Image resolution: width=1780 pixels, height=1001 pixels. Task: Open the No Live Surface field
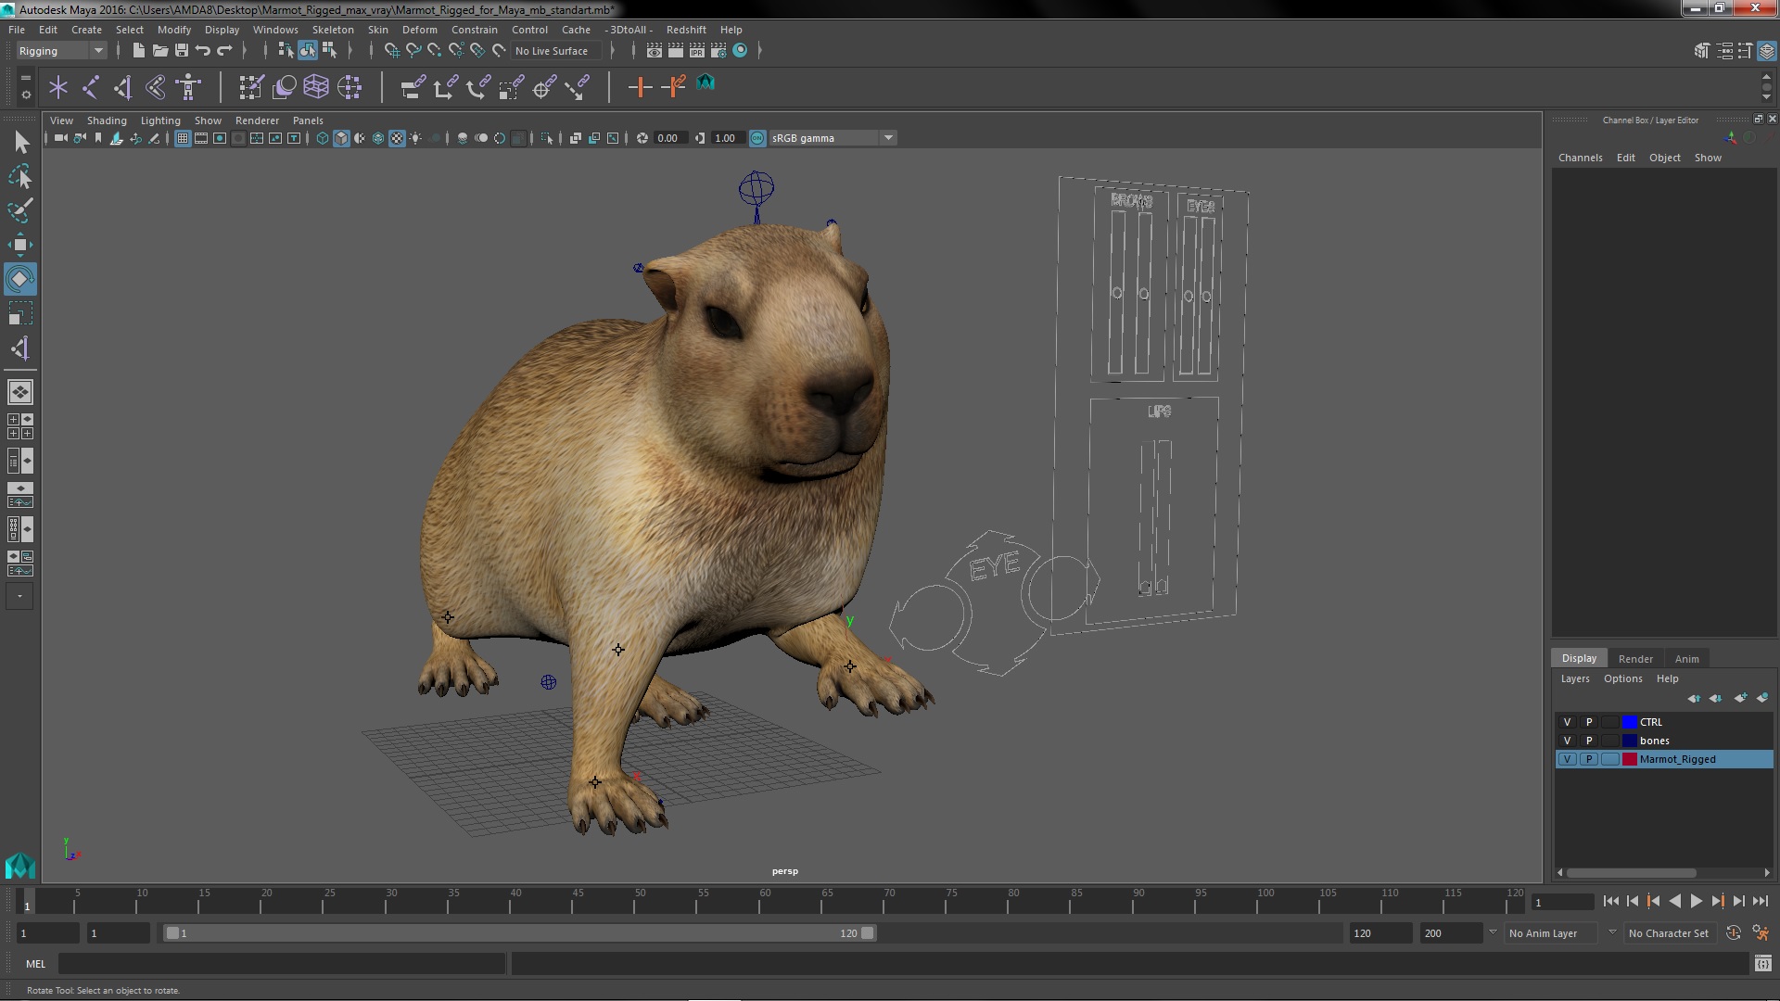click(555, 51)
